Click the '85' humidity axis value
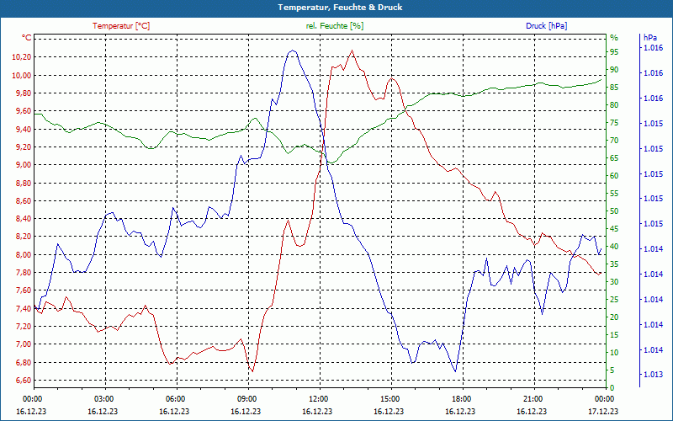673x421 pixels. coord(614,88)
